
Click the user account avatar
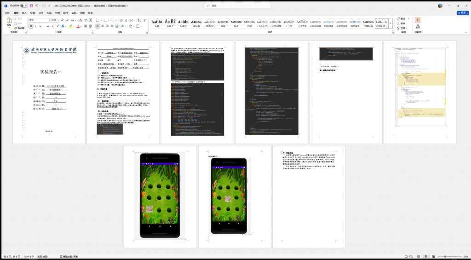coord(440,6)
